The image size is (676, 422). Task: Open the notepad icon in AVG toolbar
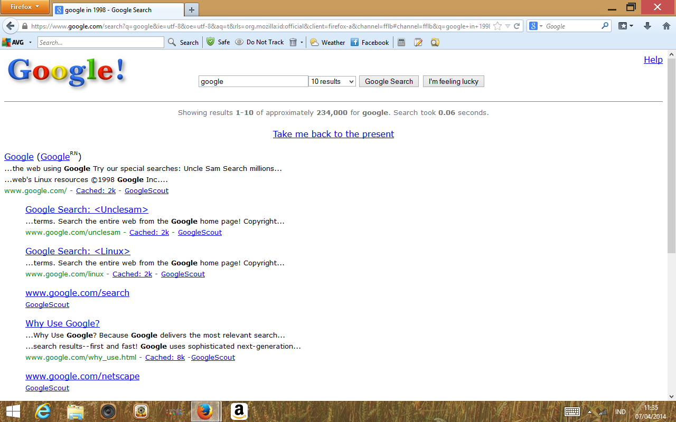pos(418,42)
